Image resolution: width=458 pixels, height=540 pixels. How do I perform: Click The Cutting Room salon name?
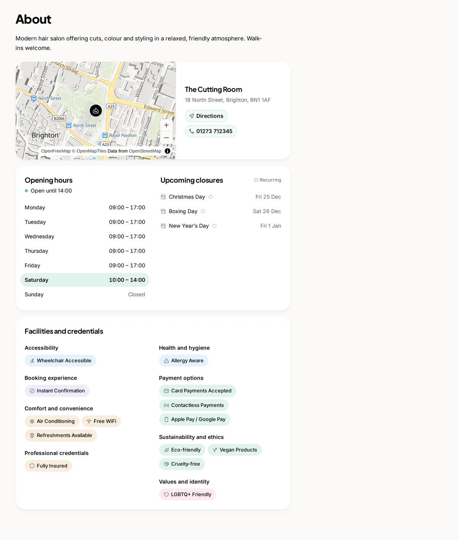point(213,90)
